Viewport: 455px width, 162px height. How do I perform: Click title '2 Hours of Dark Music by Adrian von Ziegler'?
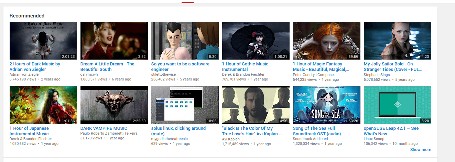pos(35,66)
